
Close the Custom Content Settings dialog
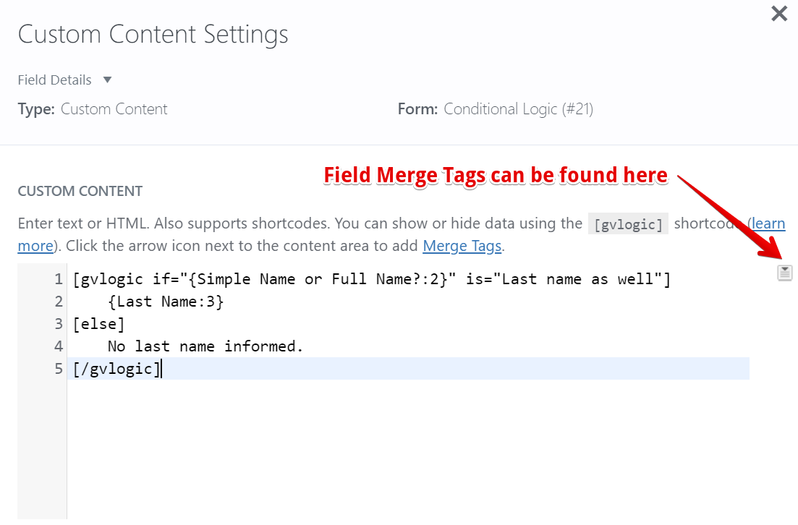(x=779, y=13)
